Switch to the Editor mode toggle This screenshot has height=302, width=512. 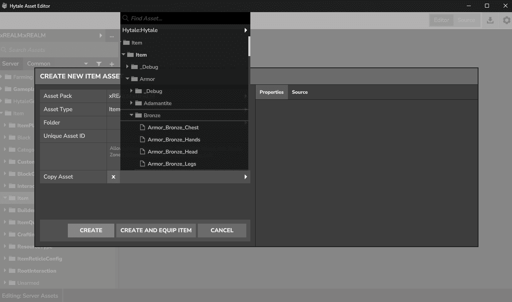[441, 20]
